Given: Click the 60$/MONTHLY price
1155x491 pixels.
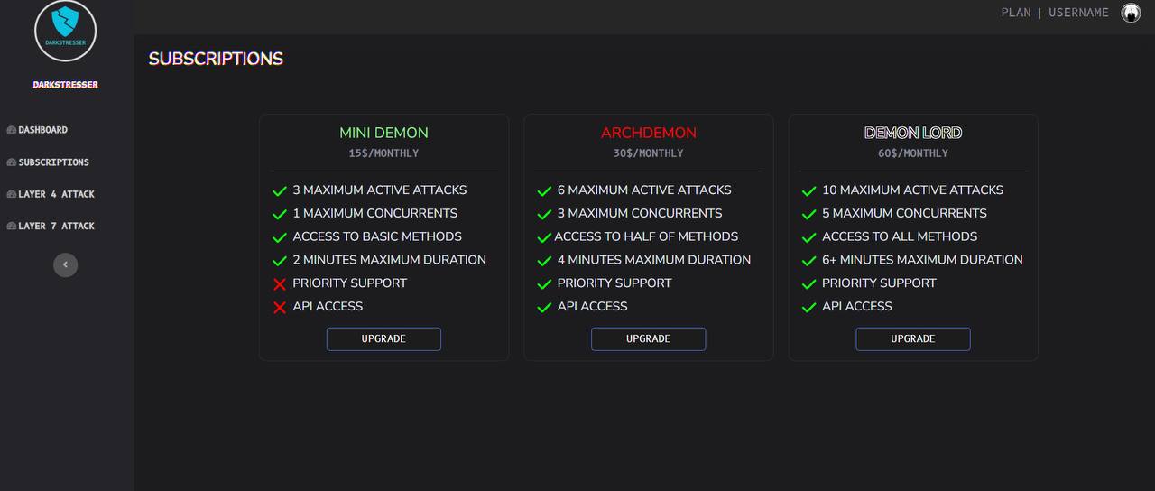Looking at the screenshot, I should [x=913, y=153].
